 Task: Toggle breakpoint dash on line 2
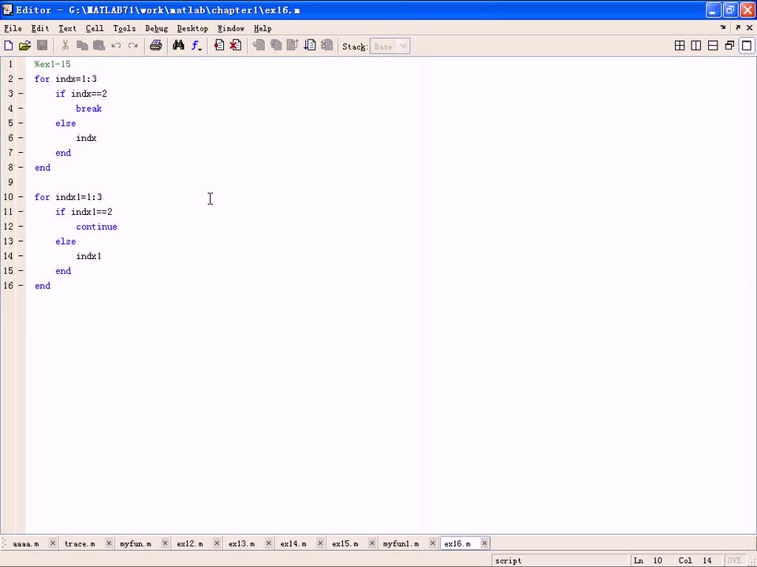(21, 79)
